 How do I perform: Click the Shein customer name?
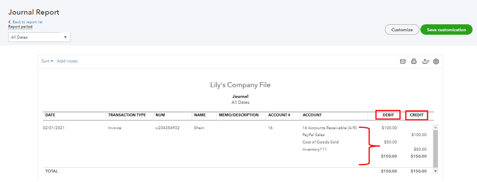(199, 128)
